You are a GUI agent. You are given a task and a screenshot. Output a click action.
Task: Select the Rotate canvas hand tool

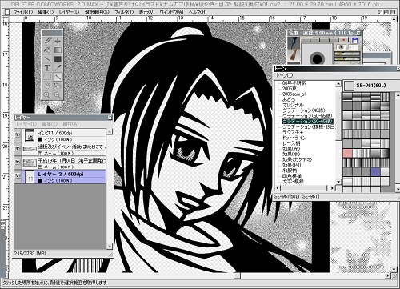point(58,86)
